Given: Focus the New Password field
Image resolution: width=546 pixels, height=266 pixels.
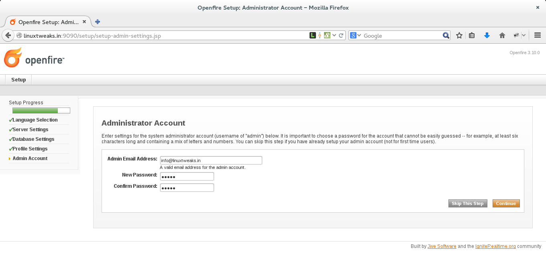Looking at the screenshot, I should point(187,177).
